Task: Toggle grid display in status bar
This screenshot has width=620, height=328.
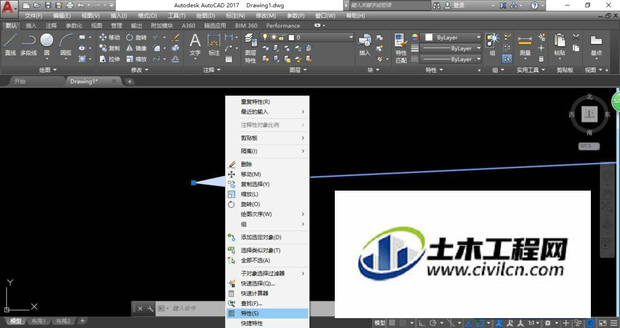Action: pyautogui.click(x=392, y=323)
